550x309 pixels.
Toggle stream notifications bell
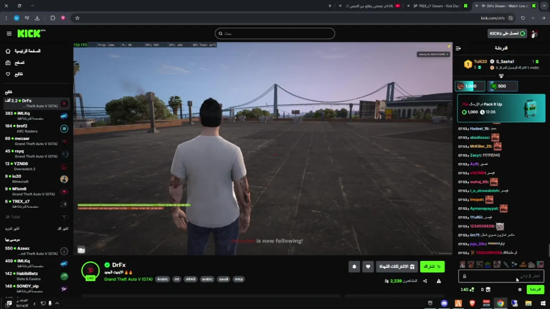[354, 267]
